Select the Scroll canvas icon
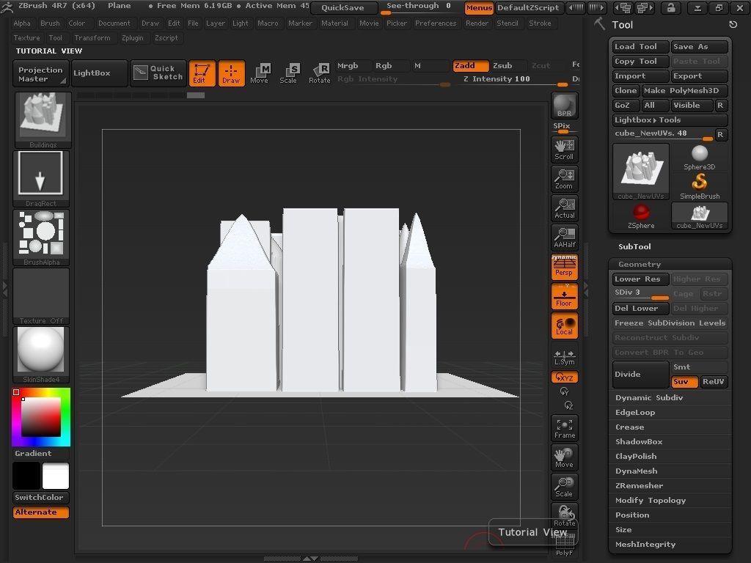Screen dimensions: 751x563 click(564, 150)
